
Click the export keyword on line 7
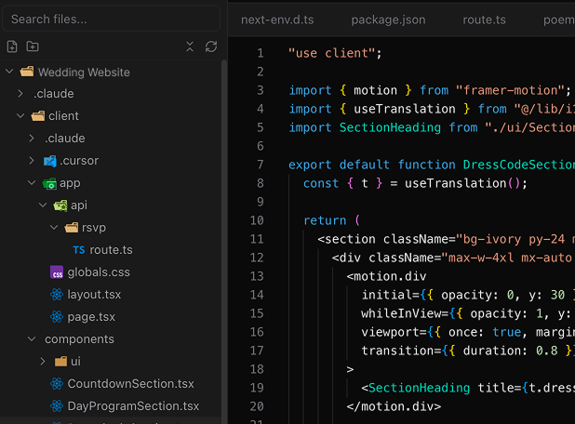tap(310, 165)
